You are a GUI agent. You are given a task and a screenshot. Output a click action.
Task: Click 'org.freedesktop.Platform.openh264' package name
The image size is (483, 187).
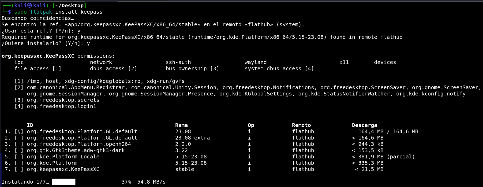[x=79, y=144]
